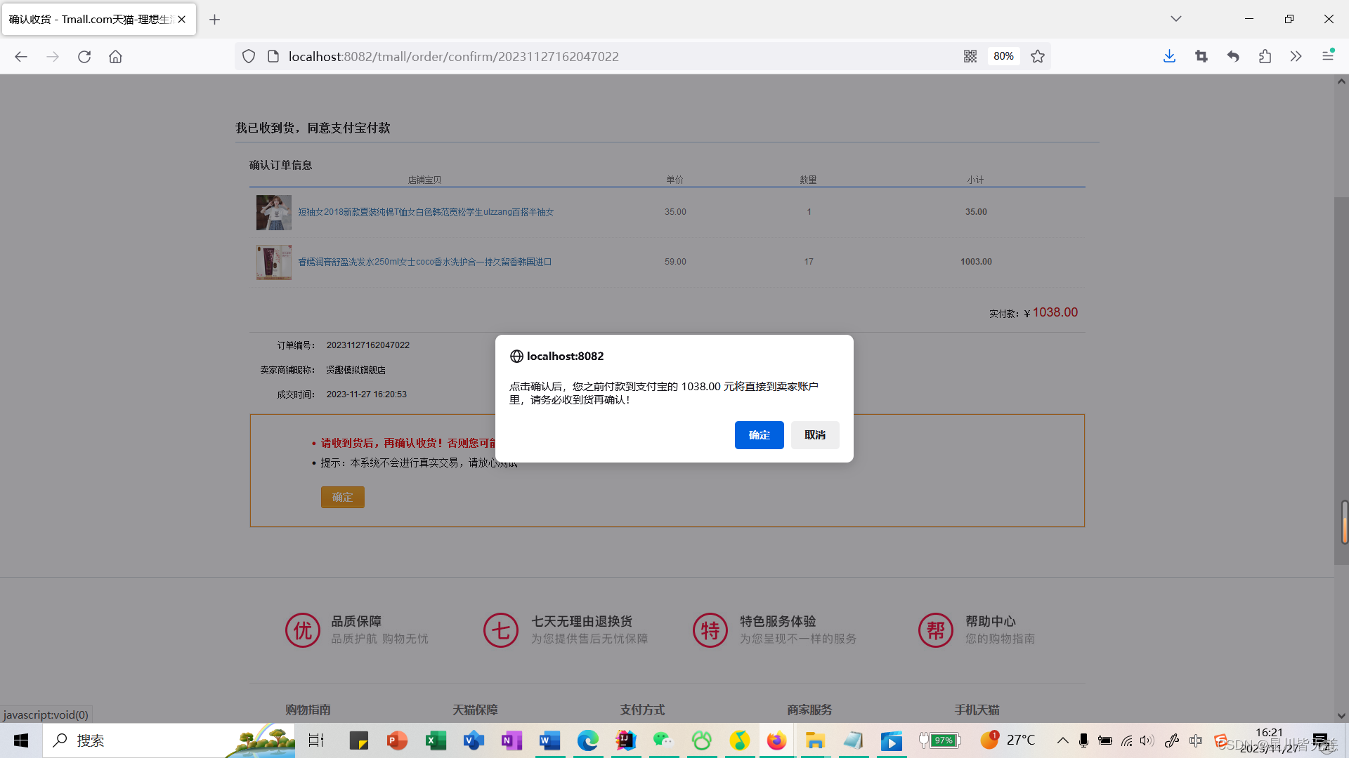
Task: Take a screenshot with the crop icon
Action: point(1201,57)
